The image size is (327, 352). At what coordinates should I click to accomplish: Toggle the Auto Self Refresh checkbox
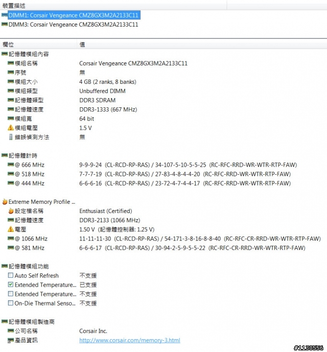(11, 275)
